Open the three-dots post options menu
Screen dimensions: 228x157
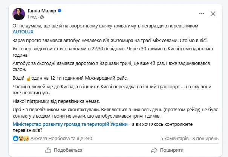coord(202,14)
